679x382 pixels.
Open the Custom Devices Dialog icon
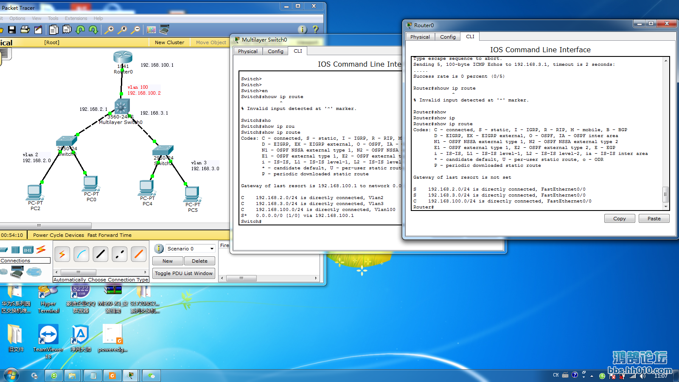tap(164, 30)
